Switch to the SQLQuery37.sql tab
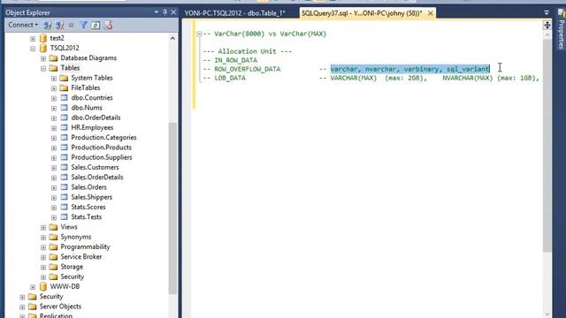Image resolution: width=566 pixels, height=318 pixels. (362, 13)
